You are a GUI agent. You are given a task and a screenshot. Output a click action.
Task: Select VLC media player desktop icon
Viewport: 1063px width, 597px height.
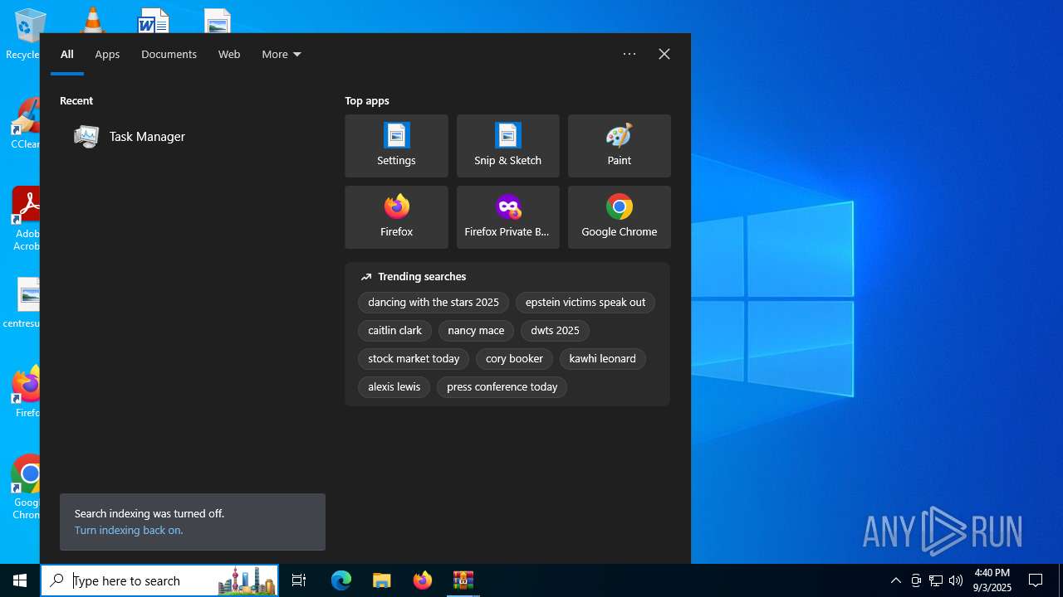pyautogui.click(x=91, y=19)
